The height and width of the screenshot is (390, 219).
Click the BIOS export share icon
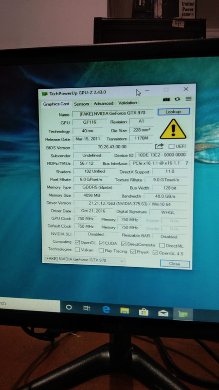point(159,146)
